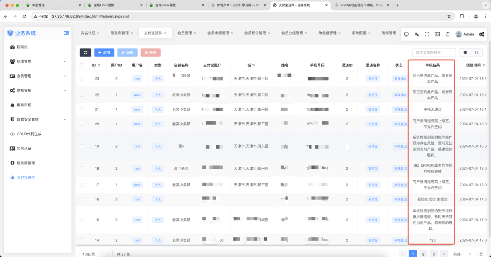Sort by 创建时间 column arrows
The image size is (491, 257).
pos(484,65)
